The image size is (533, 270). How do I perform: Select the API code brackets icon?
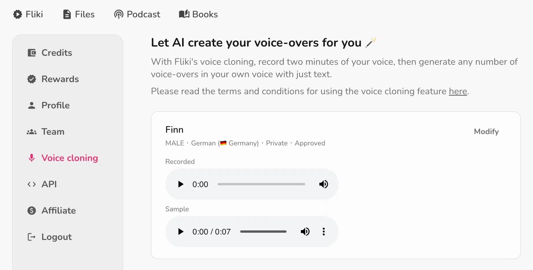(32, 184)
